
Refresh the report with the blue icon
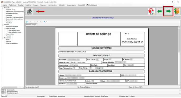pos(27,22)
